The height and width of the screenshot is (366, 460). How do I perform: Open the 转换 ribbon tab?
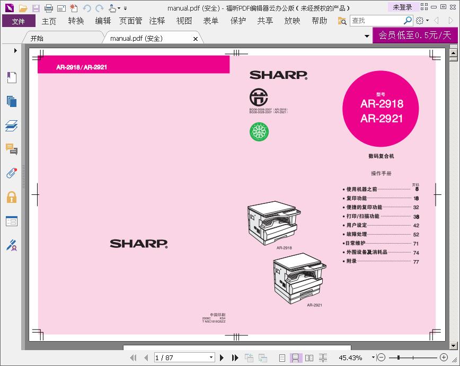(x=76, y=21)
